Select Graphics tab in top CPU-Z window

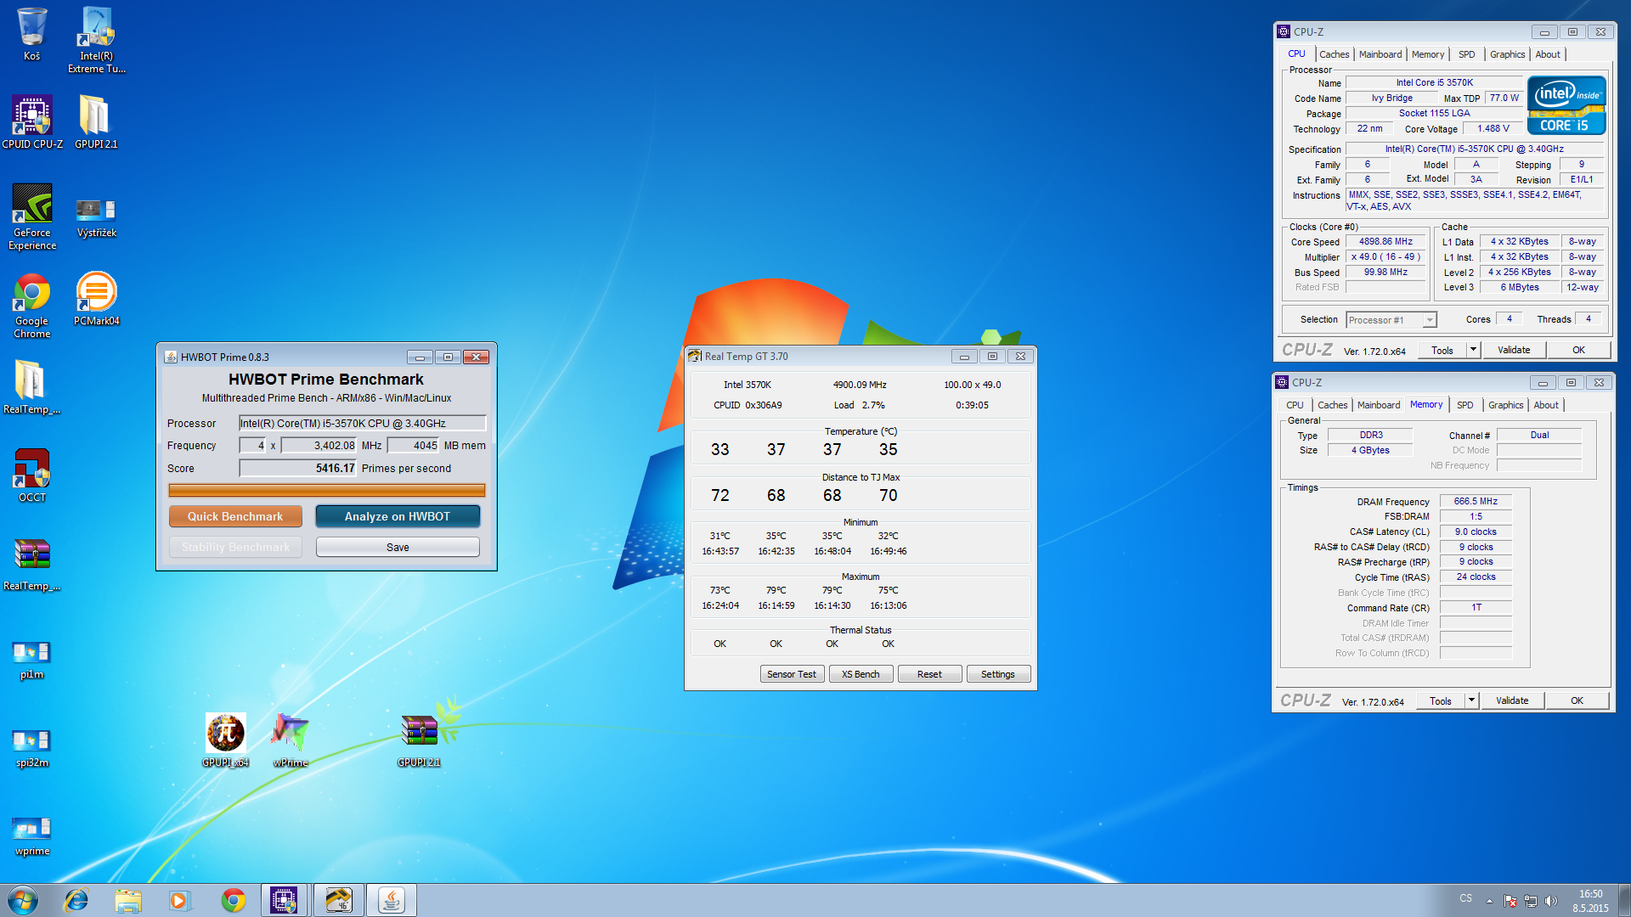(x=1508, y=54)
